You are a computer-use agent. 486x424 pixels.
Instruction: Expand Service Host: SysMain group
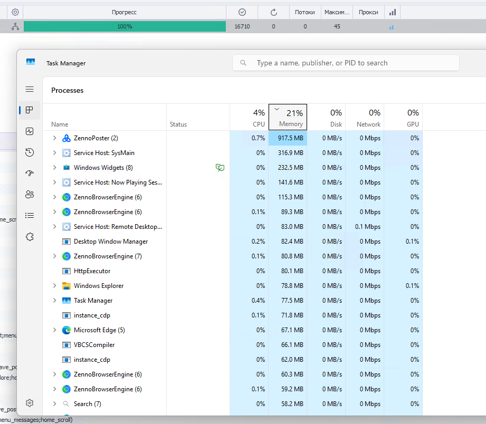[x=54, y=153]
